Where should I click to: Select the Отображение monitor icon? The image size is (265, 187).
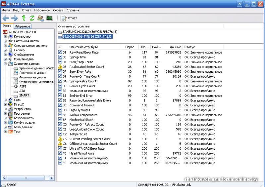click(x=11, y=55)
